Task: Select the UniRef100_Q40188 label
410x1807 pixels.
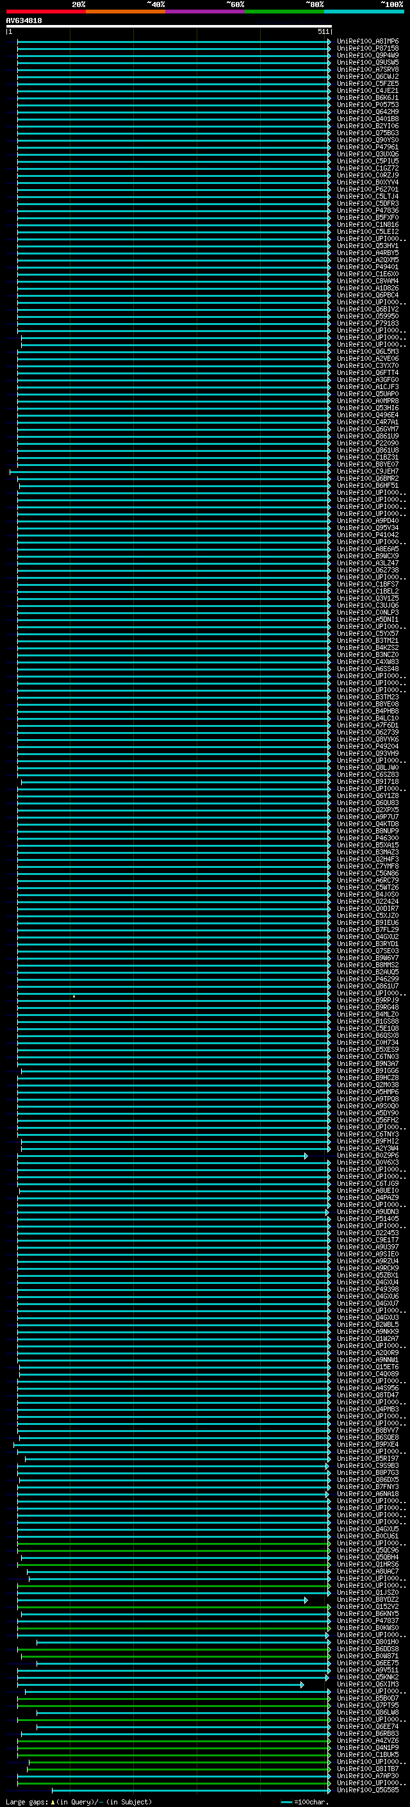Action: tap(368, 119)
